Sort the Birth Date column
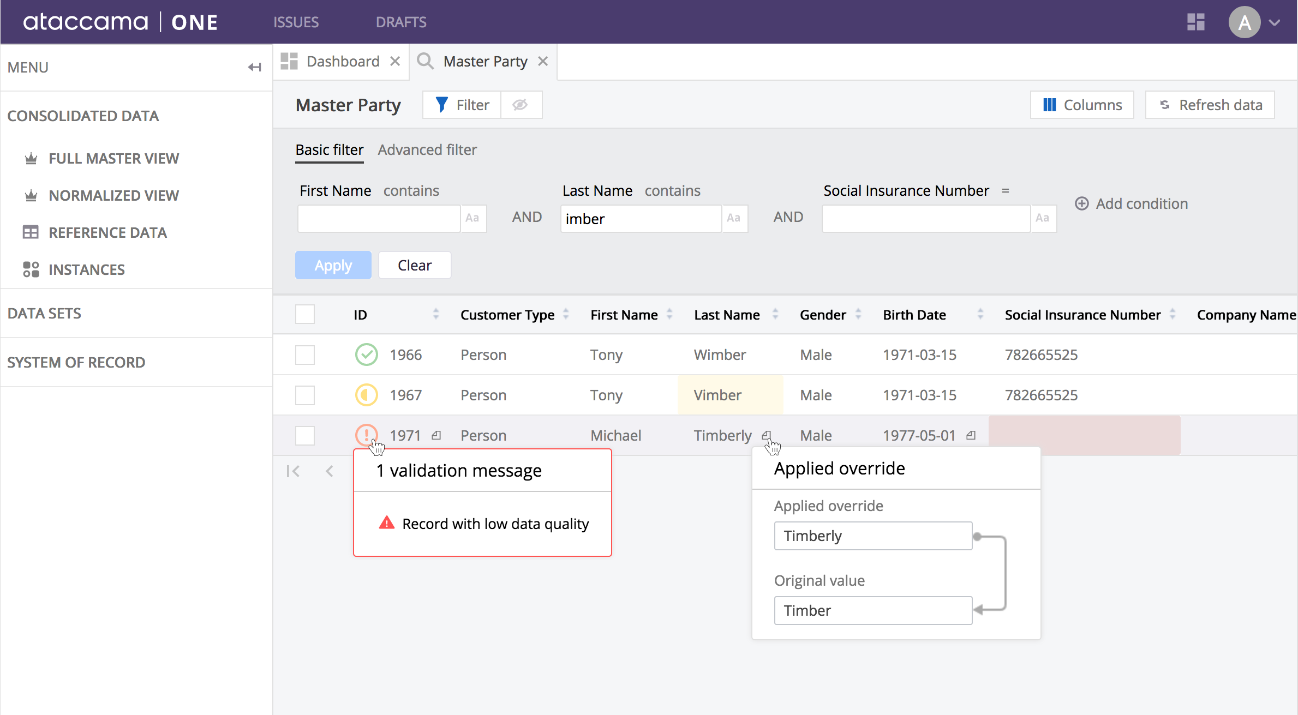This screenshot has width=1298, height=715. (x=980, y=314)
